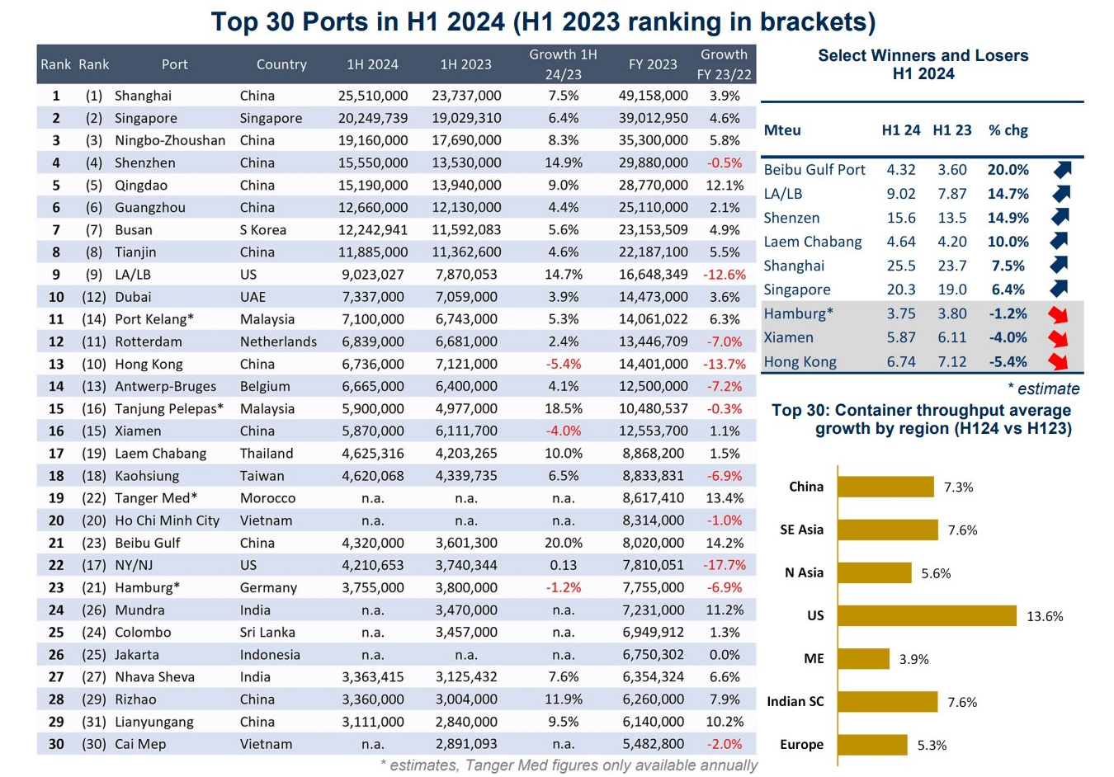
Task: Click the up arrow beside Shanghai 7.5% in winners table
Action: pos(1059,266)
